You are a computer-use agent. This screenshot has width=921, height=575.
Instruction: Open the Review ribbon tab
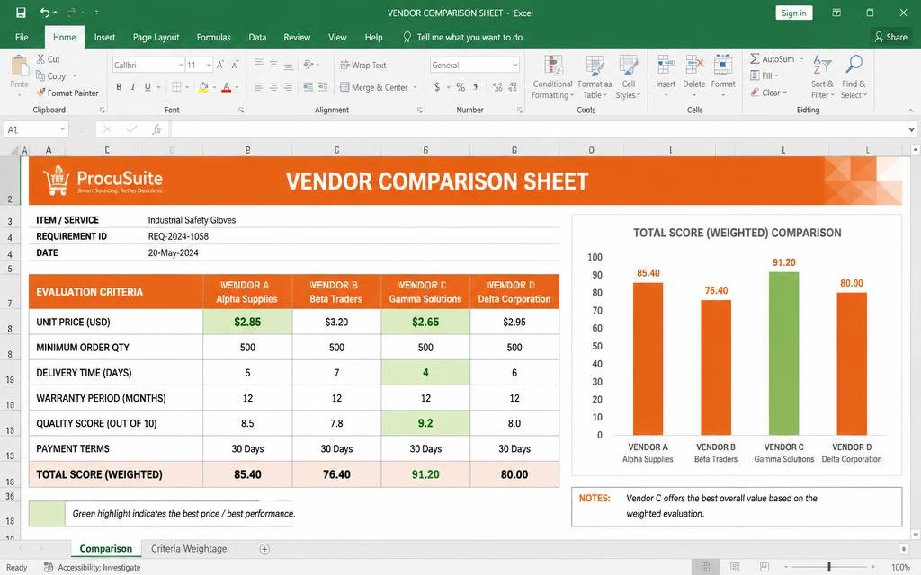click(x=297, y=37)
